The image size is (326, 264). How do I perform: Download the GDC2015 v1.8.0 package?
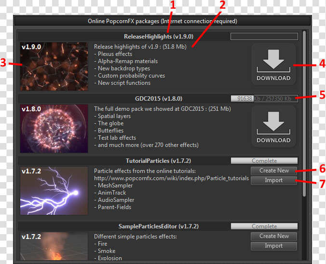click(x=273, y=126)
